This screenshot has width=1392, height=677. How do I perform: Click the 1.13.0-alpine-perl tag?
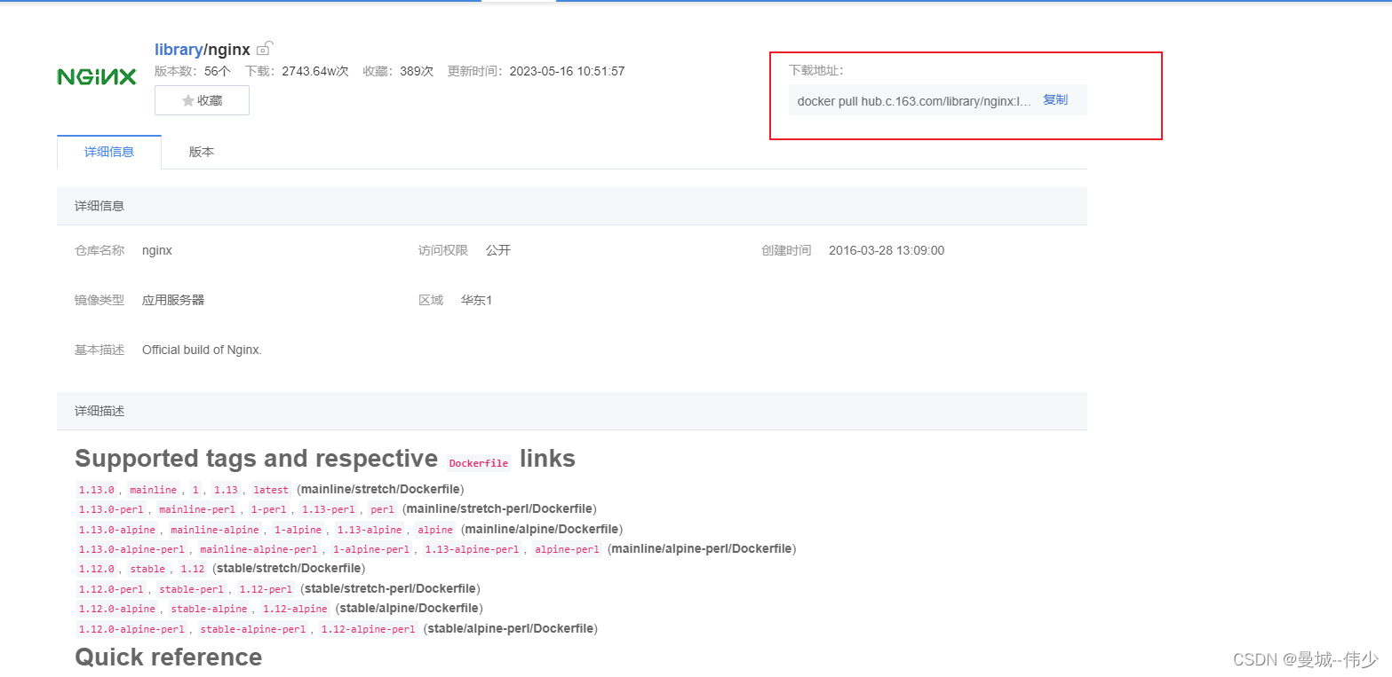pyautogui.click(x=131, y=549)
